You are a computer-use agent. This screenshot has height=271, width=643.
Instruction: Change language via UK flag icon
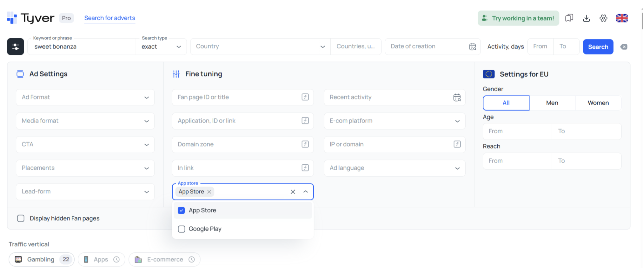[622, 18]
